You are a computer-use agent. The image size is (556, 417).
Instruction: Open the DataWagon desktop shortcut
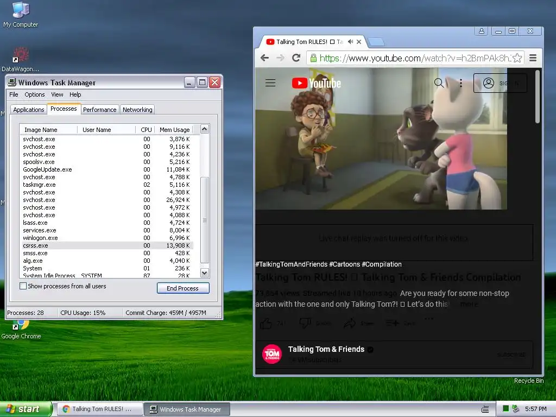(x=20, y=60)
